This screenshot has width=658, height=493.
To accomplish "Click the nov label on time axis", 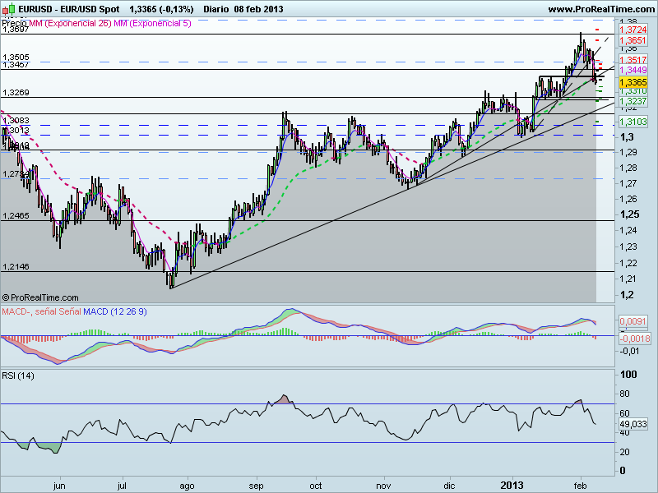I will pyautogui.click(x=383, y=486).
